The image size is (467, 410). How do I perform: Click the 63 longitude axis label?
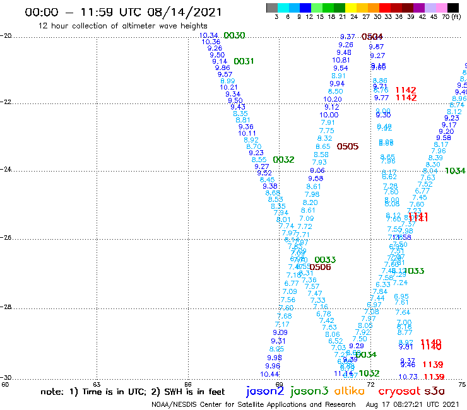click(97, 384)
